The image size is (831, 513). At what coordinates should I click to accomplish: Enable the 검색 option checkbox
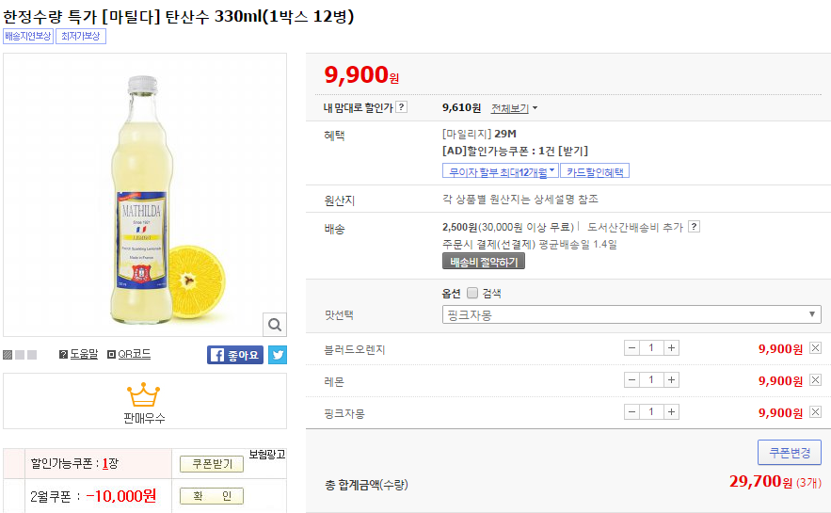pos(472,293)
